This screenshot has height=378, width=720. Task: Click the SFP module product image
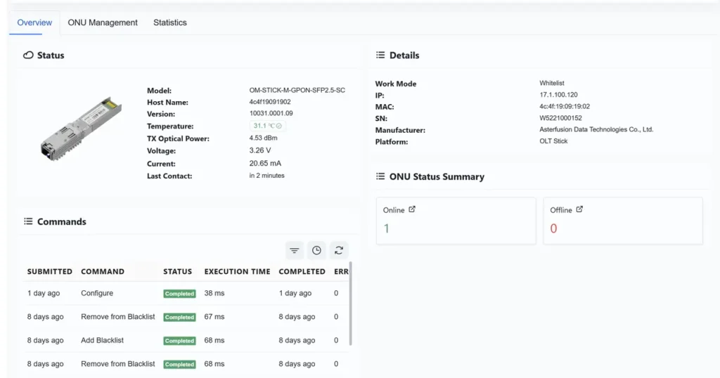[81, 129]
